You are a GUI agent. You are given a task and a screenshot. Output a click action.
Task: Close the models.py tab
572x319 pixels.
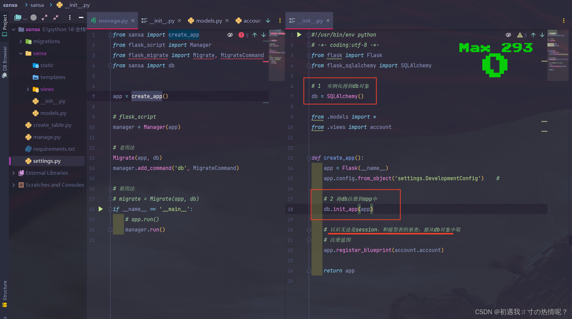[x=227, y=21]
